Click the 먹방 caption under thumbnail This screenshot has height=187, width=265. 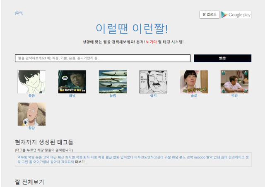coord(234,95)
